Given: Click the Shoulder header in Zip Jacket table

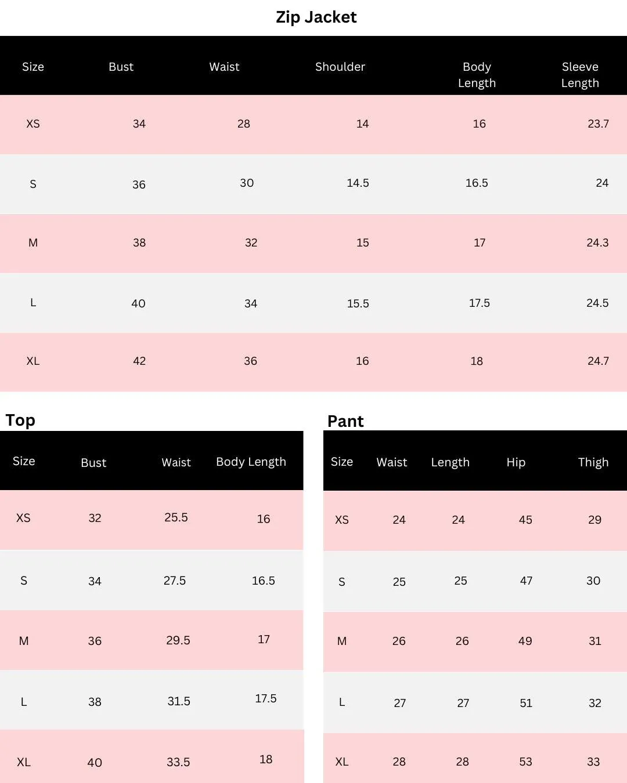Looking at the screenshot, I should pyautogui.click(x=340, y=67).
